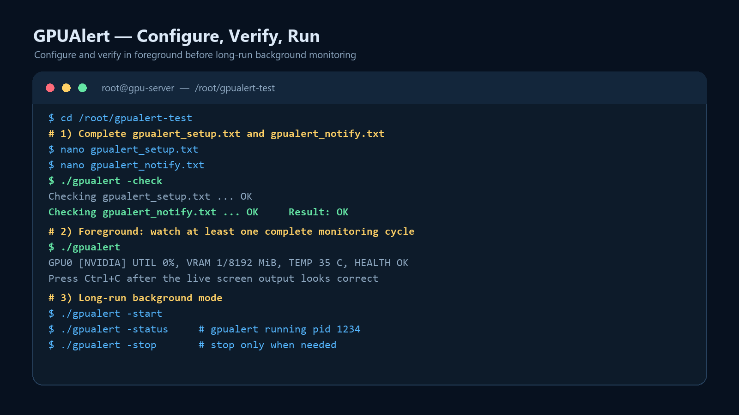Click the green maximize dot in terminal header
Viewport: 739px width, 415px height.
click(x=83, y=88)
